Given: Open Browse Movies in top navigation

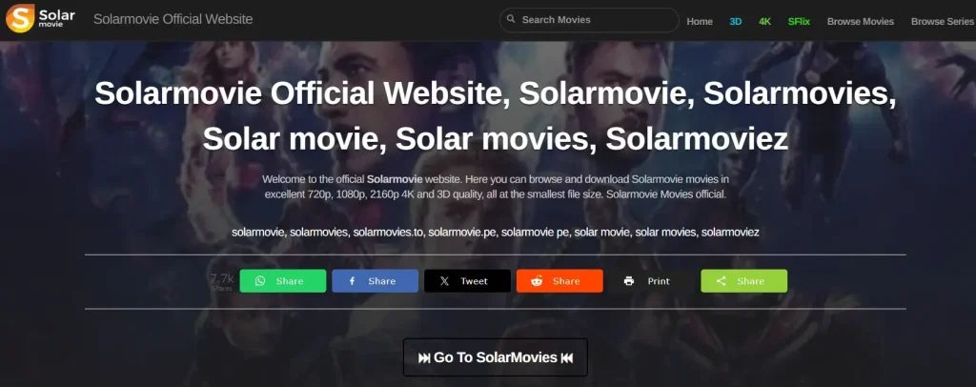Looking at the screenshot, I should tap(861, 21).
